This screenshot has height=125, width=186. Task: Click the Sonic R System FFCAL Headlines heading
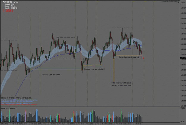point(16,98)
